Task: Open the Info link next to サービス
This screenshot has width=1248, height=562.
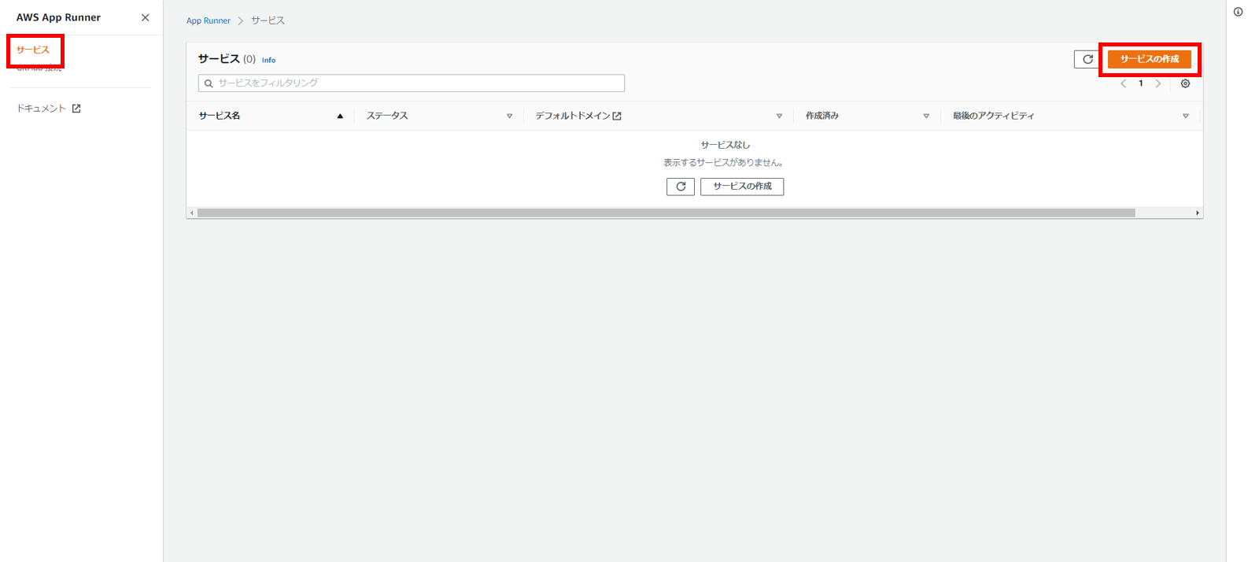Action: point(268,60)
